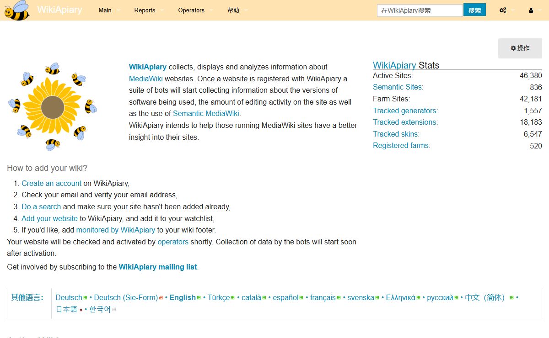This screenshot has width=549, height=338.
Task: Click the status icon after español
Action: 301,298
